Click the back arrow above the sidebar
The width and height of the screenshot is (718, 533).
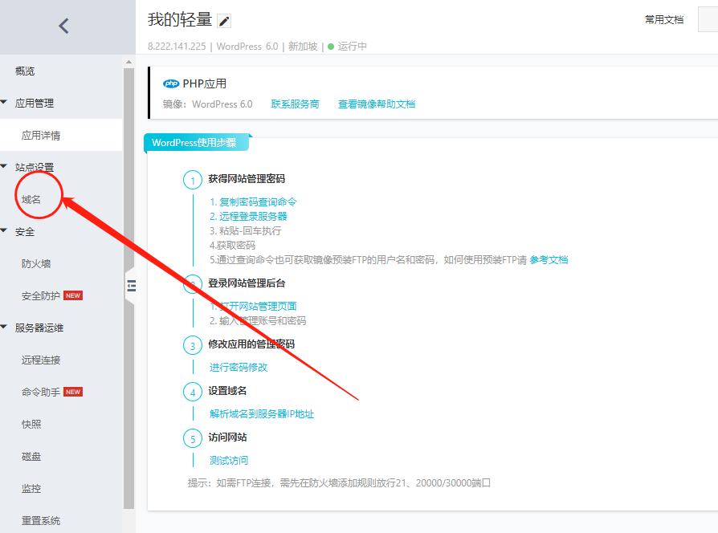64,25
